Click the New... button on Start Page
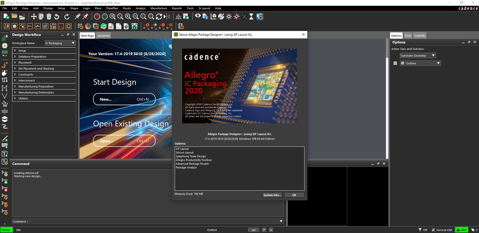479x233 pixels. click(124, 99)
